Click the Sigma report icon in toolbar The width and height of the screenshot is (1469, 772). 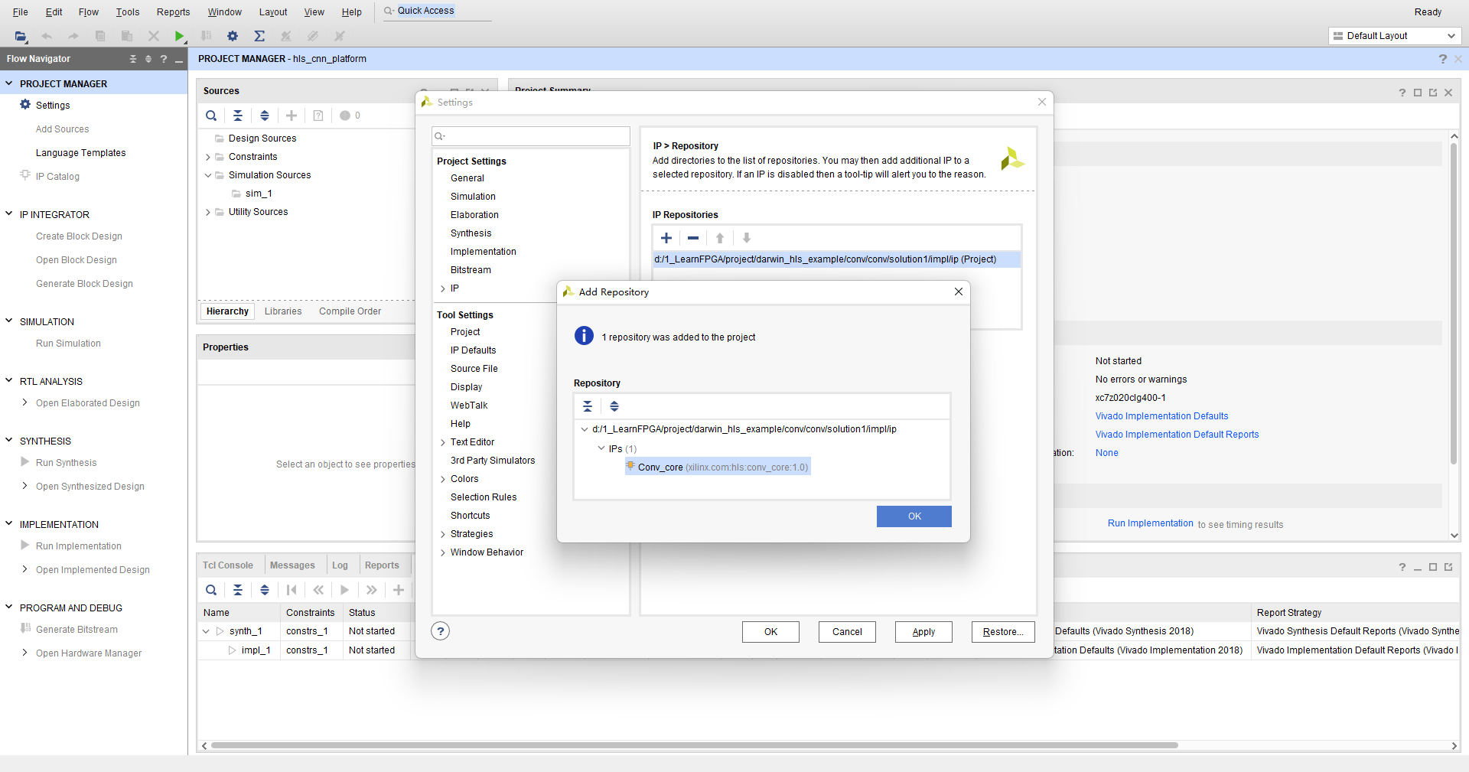pos(259,36)
